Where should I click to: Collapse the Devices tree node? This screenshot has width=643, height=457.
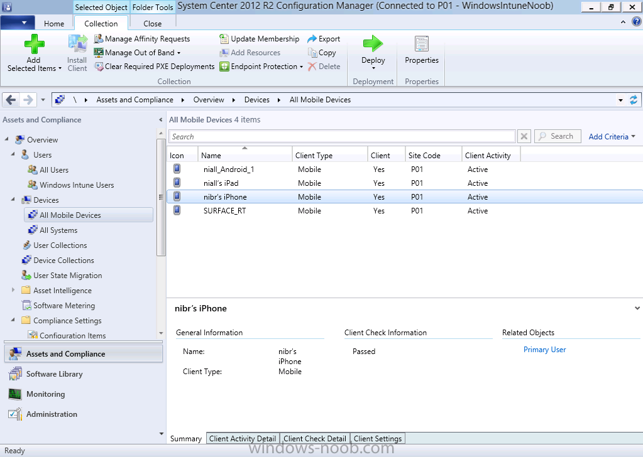coord(13,200)
